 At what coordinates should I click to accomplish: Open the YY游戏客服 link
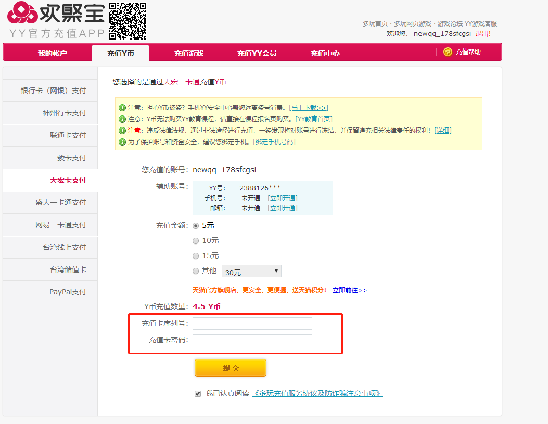[x=481, y=24]
